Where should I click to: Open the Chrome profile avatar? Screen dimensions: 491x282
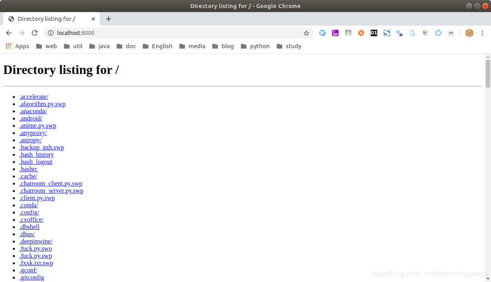click(x=469, y=33)
